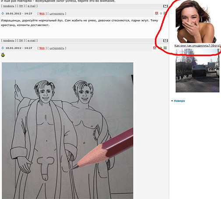
Task: Open 'ПМ' link above the 'Извращенцы' post
Action: (21, 6)
